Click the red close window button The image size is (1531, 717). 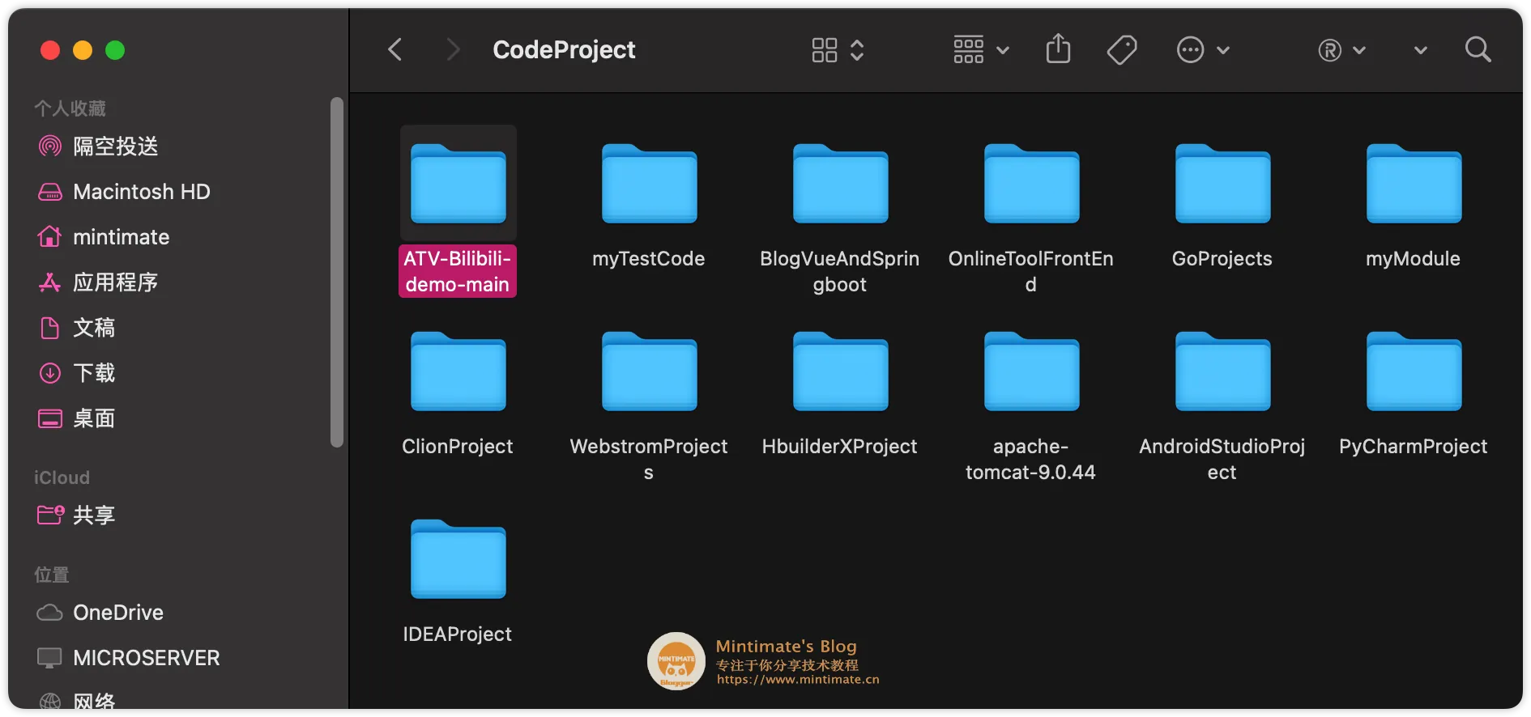pyautogui.click(x=50, y=50)
